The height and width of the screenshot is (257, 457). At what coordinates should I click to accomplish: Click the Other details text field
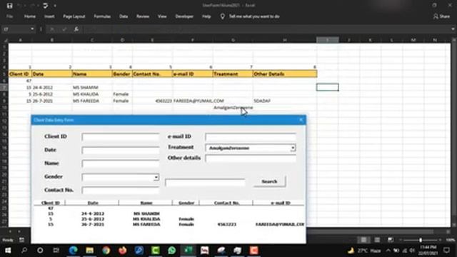click(x=251, y=158)
